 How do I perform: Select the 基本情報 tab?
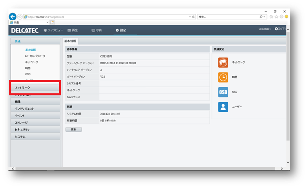point(70,41)
